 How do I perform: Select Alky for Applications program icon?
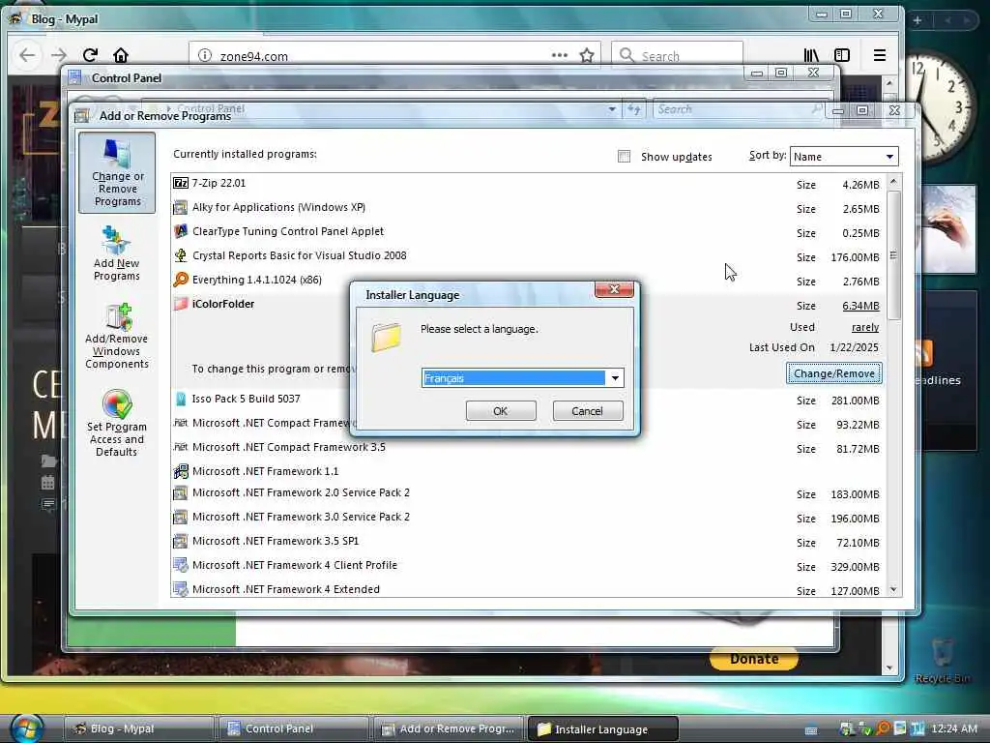(181, 207)
